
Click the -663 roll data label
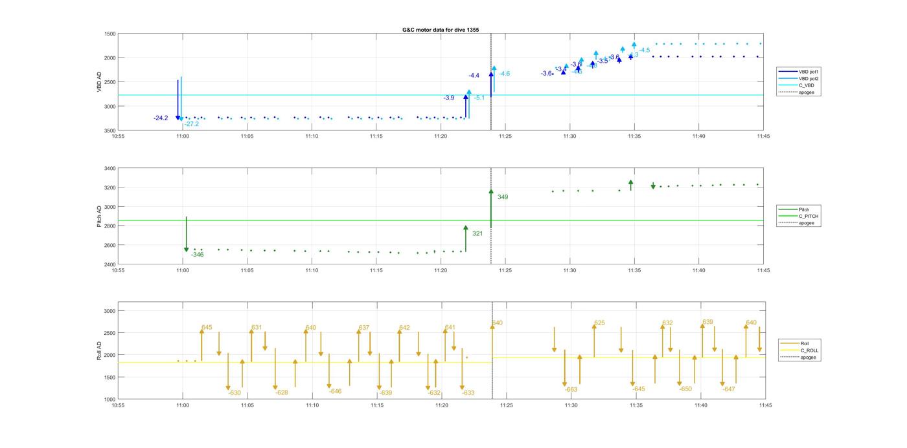tap(570, 389)
